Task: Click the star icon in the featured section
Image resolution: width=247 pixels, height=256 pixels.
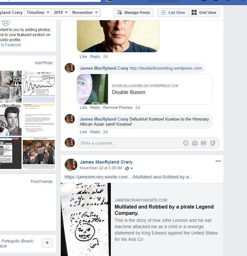Action: [x=6, y=22]
